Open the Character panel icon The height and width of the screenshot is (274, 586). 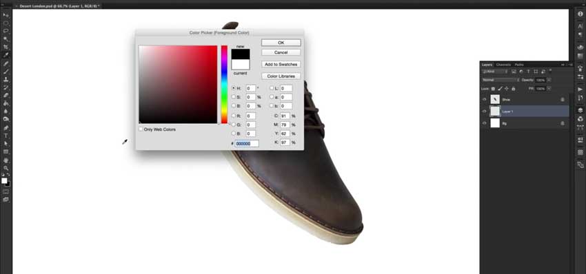point(580,25)
